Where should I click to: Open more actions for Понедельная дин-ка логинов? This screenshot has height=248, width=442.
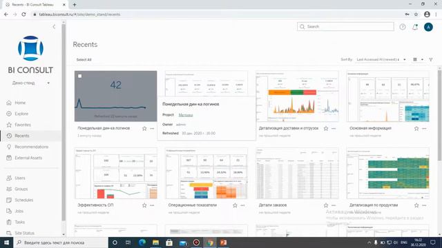click(x=152, y=129)
